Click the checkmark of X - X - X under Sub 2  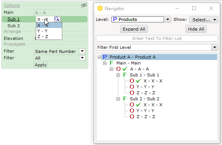[x=138, y=105]
